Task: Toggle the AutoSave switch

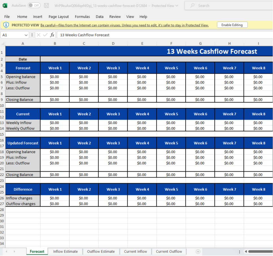Action: click(34, 5)
